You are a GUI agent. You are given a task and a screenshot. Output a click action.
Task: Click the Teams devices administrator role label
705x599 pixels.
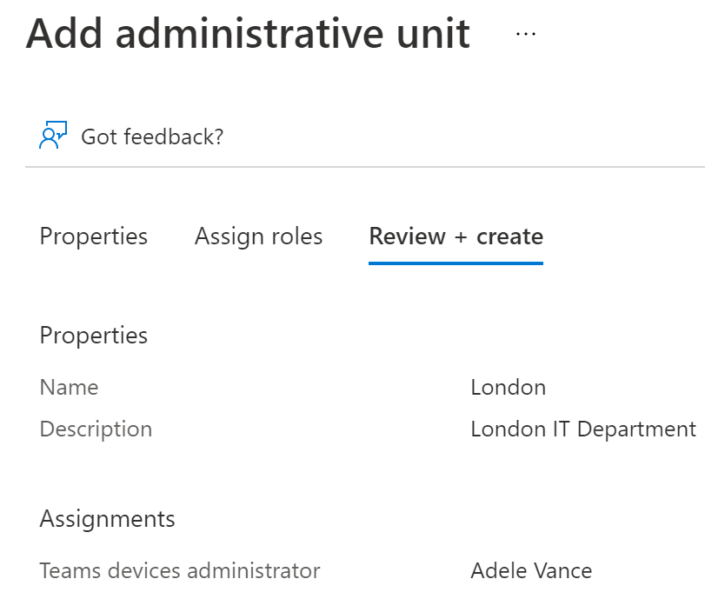180,571
